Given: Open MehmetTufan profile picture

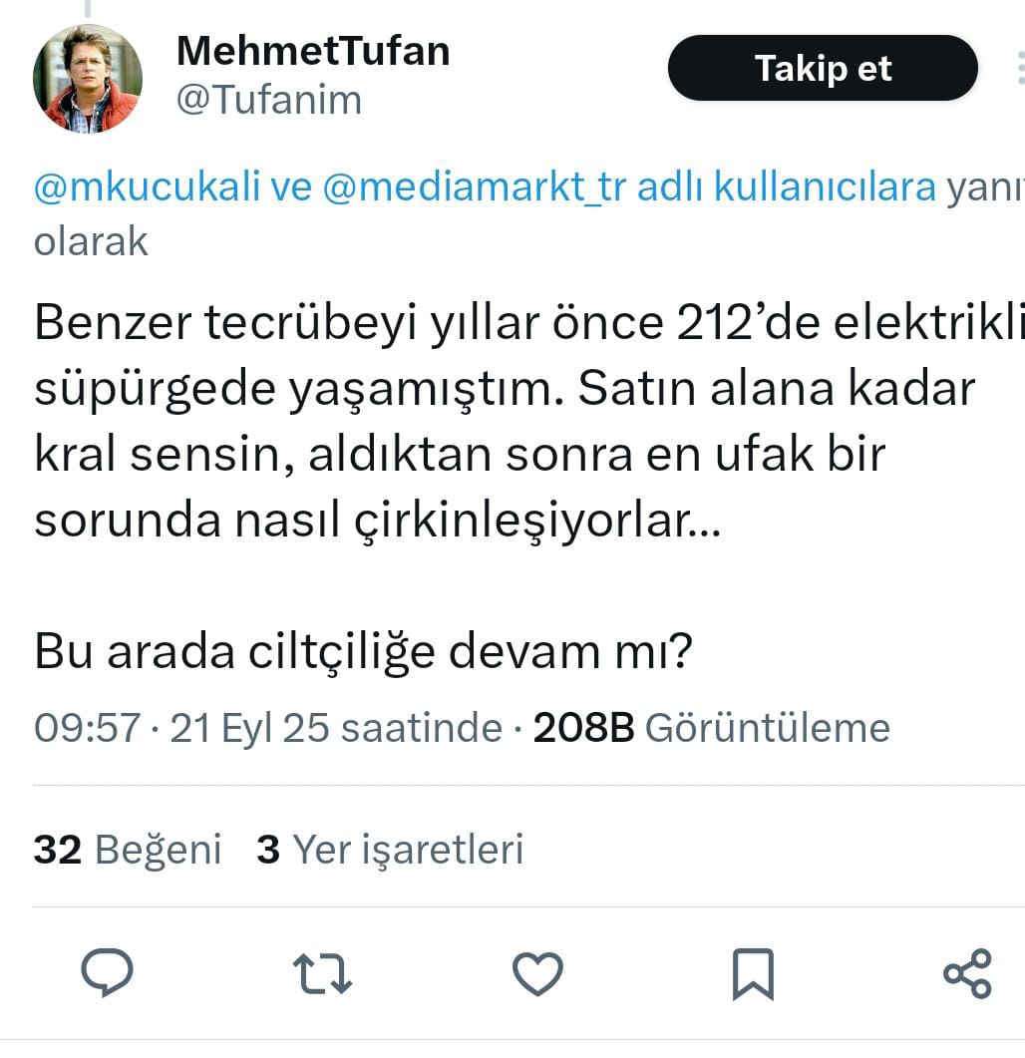Looking at the screenshot, I should [x=88, y=78].
